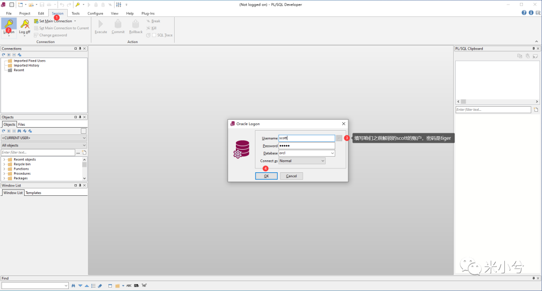
Task: Click the PL/SQL Clipboard filter text field
Action: pos(493,110)
